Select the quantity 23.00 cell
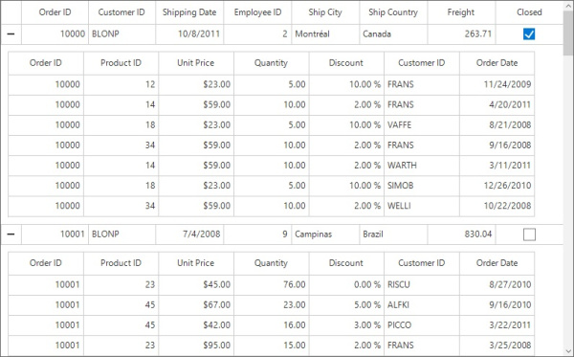Screen dimensions: 574x357 pos(271,304)
